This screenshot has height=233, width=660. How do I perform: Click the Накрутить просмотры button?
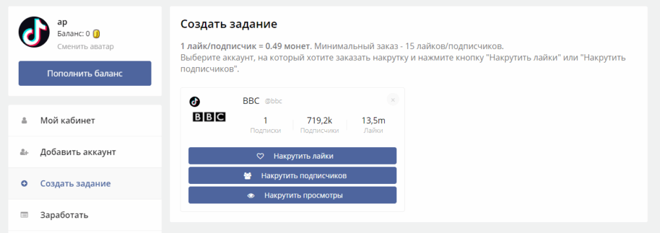pos(292,195)
